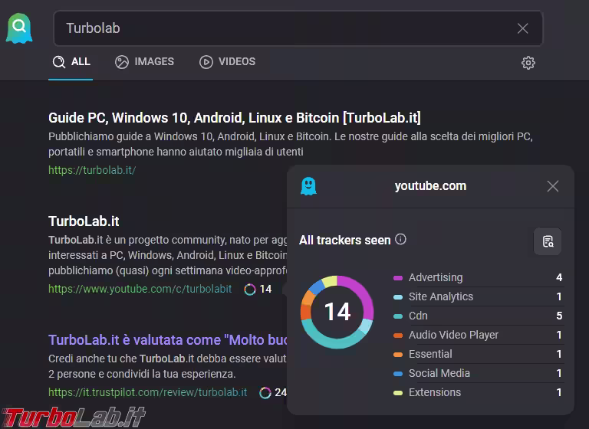Open search settings gear icon
This screenshot has width=589, height=429.
point(528,63)
